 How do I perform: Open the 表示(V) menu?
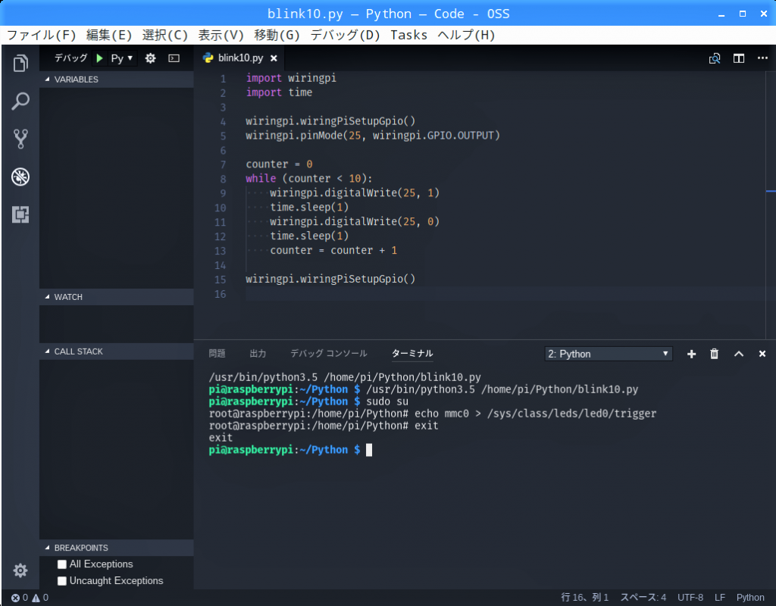tap(221, 35)
